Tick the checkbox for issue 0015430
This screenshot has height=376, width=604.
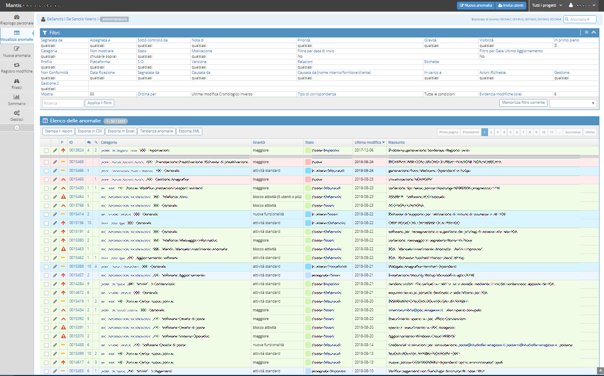46,188
